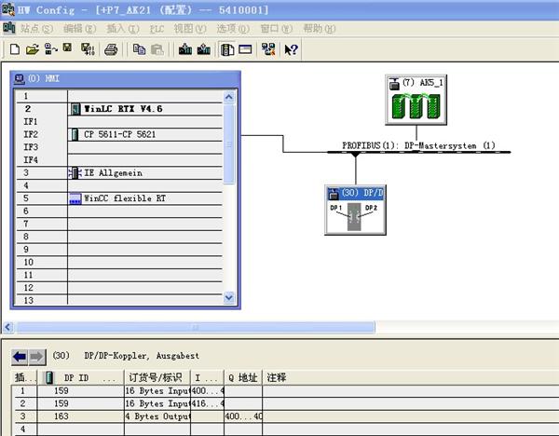Click the Open Online station icon
559x436 pixels.
51,49
